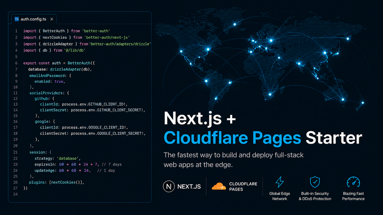Click line number 27 in gutter
Screen dimensions: 383x215
[x=15, y=188]
